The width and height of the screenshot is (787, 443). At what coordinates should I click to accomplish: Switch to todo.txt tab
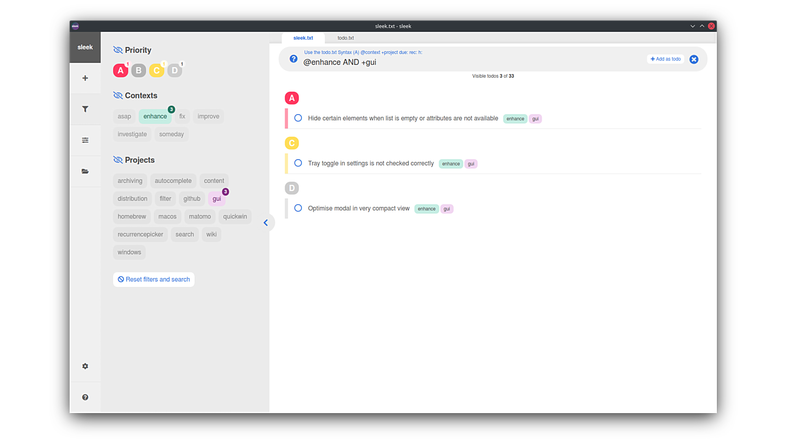(345, 38)
